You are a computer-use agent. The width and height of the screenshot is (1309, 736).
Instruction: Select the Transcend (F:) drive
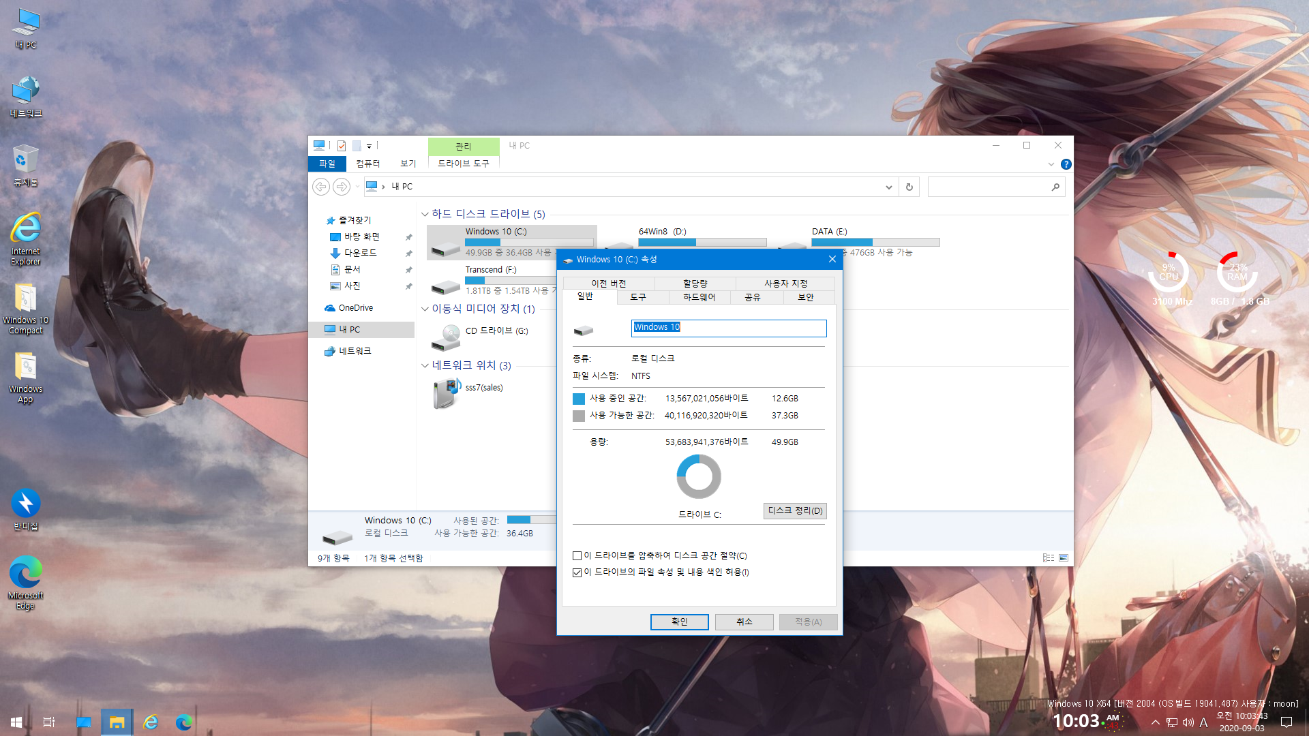[x=492, y=281]
